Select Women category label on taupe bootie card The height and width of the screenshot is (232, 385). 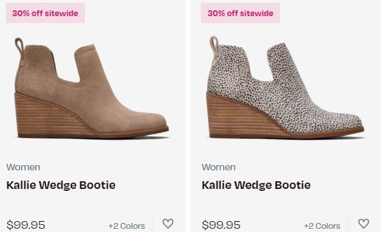tap(23, 167)
